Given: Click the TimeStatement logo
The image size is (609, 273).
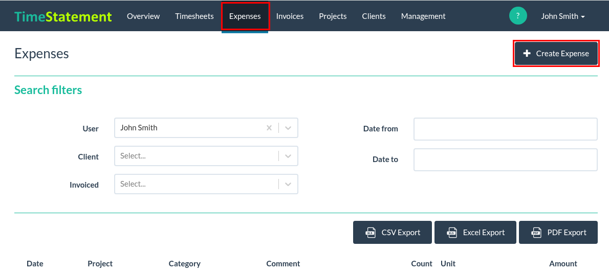Looking at the screenshot, I should point(63,16).
